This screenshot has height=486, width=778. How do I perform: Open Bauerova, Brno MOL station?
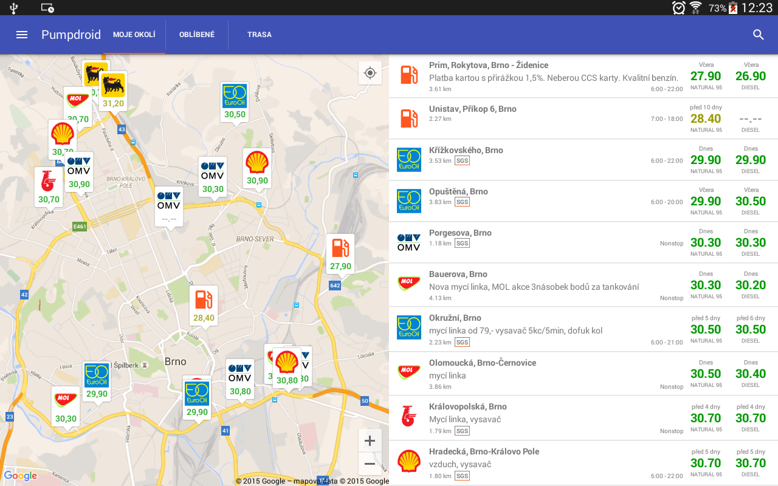coord(583,285)
